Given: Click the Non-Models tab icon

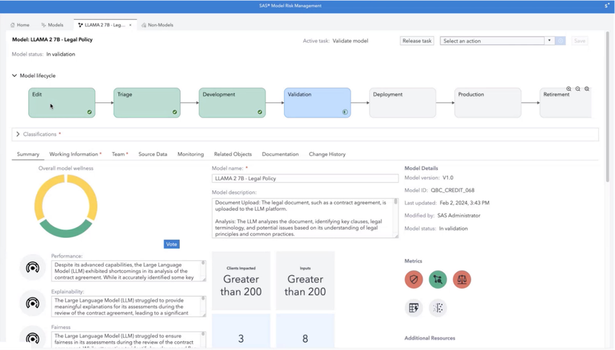Looking at the screenshot, I should (144, 25).
